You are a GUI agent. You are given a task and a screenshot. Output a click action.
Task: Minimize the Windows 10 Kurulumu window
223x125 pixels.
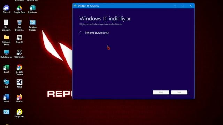coord(175,6)
